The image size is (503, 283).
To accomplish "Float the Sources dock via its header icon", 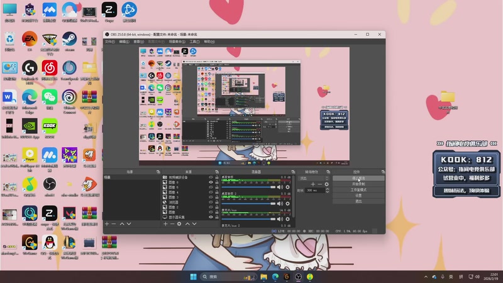I will click(x=217, y=172).
